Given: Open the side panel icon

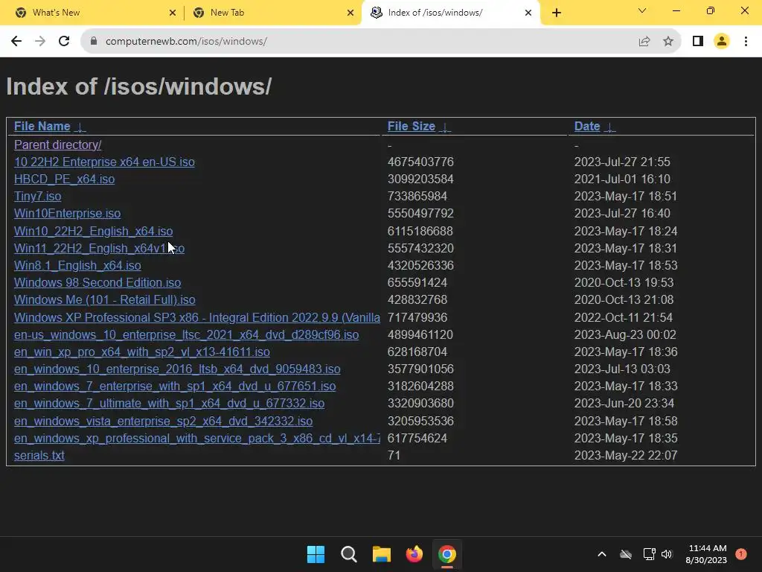Looking at the screenshot, I should point(698,42).
